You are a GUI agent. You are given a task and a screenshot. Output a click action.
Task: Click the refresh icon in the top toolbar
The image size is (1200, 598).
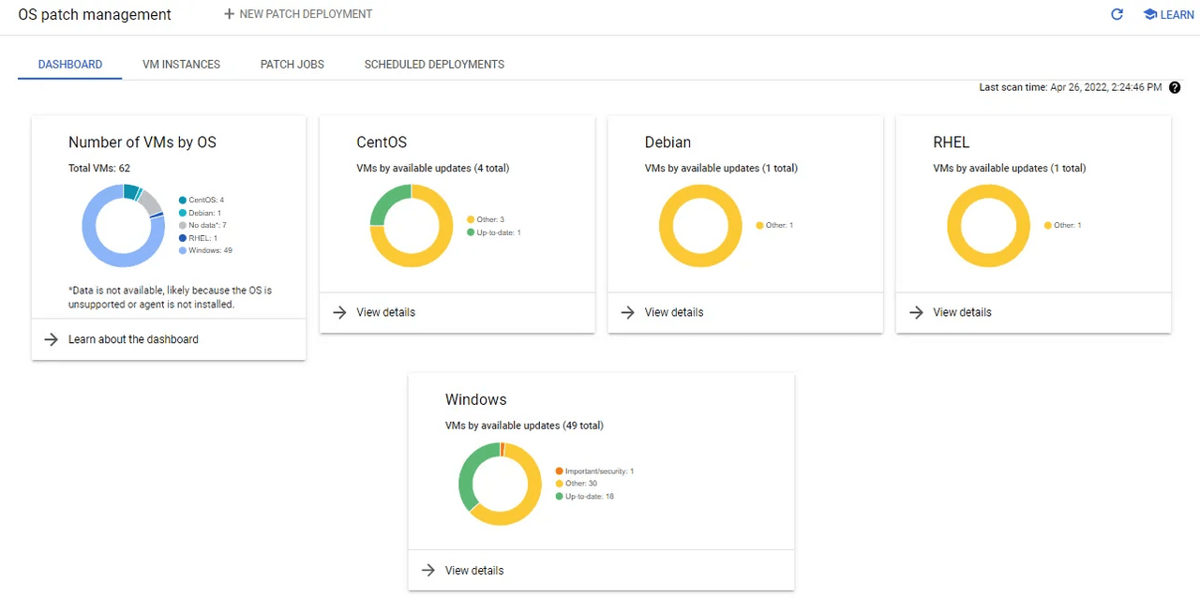1116,14
